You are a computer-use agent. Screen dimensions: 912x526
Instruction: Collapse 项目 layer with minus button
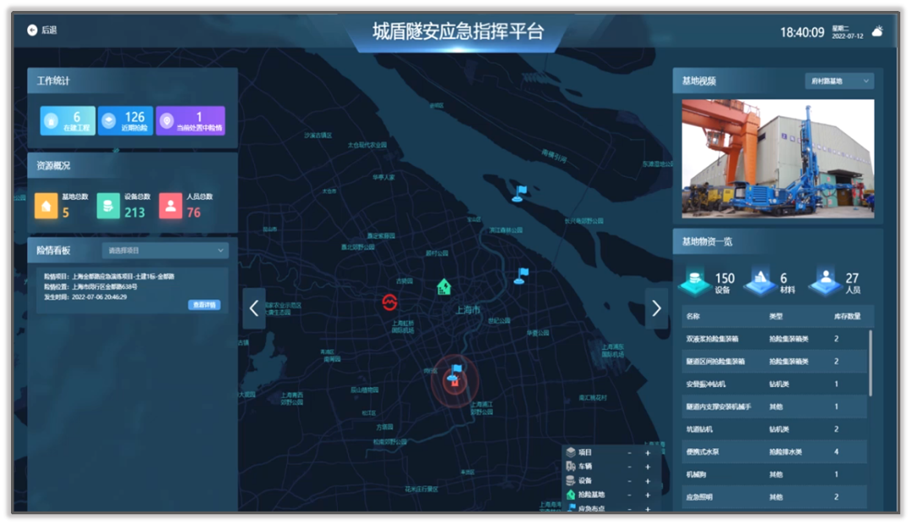pos(629,453)
